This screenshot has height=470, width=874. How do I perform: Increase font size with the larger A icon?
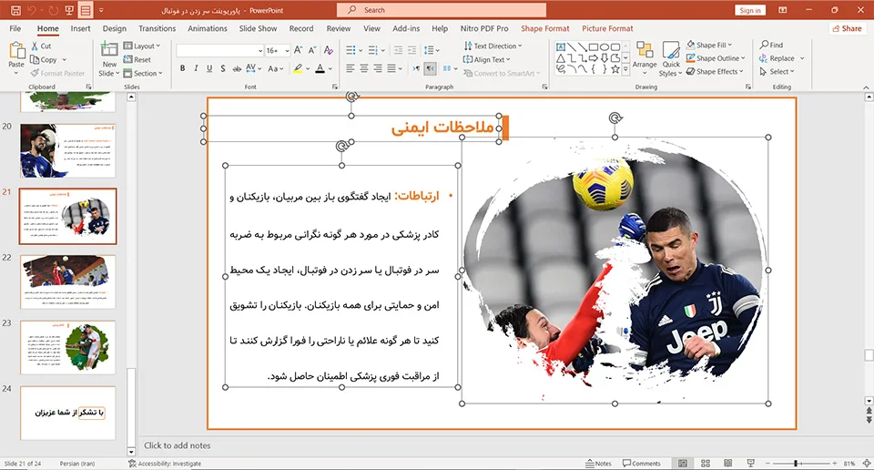click(299, 50)
